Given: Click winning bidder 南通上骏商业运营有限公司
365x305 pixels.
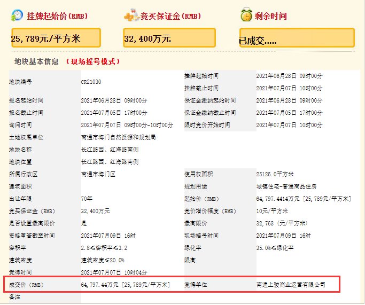Looking at the screenshot, I should point(291,285).
